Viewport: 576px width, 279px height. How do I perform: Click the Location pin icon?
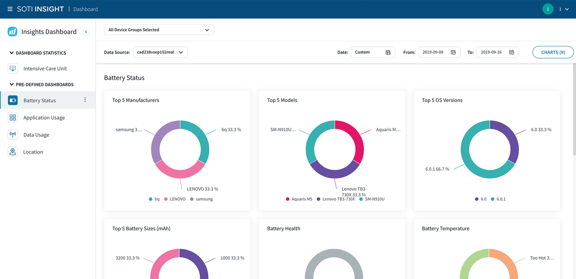pos(13,152)
